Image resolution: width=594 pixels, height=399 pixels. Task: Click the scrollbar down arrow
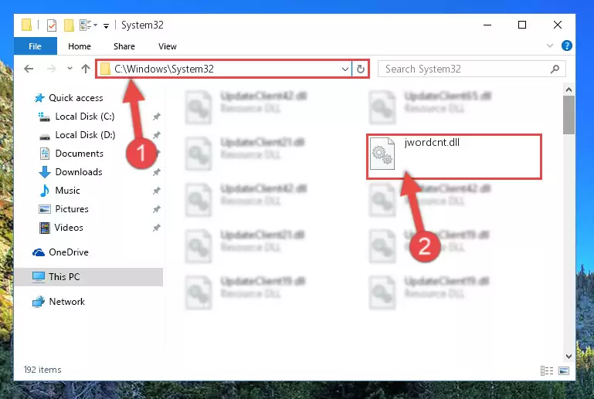point(569,357)
